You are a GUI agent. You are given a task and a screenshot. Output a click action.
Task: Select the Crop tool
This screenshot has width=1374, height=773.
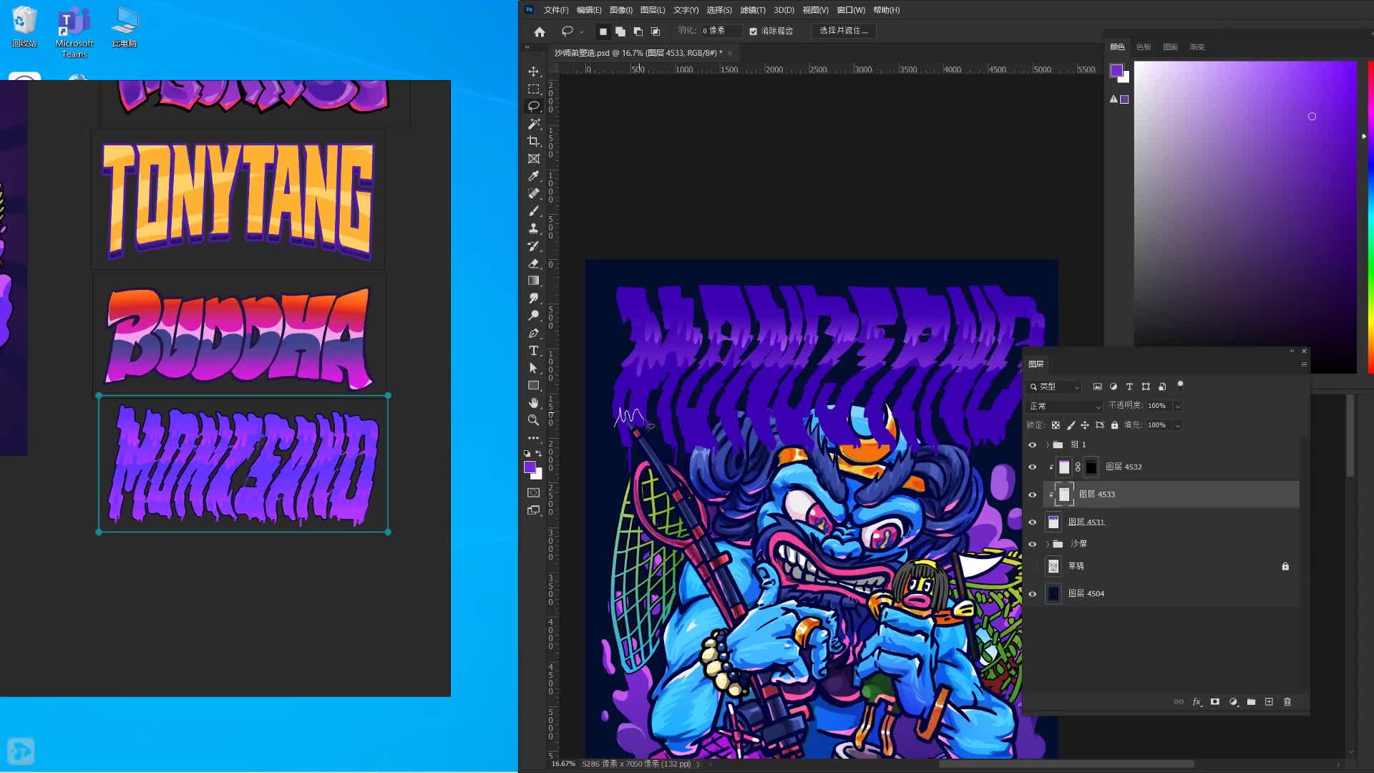click(533, 141)
